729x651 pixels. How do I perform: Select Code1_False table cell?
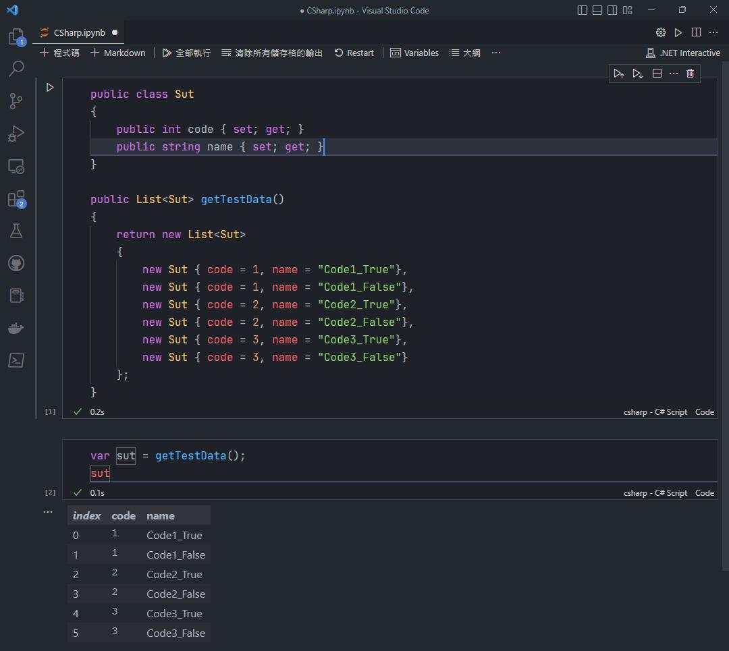point(175,555)
